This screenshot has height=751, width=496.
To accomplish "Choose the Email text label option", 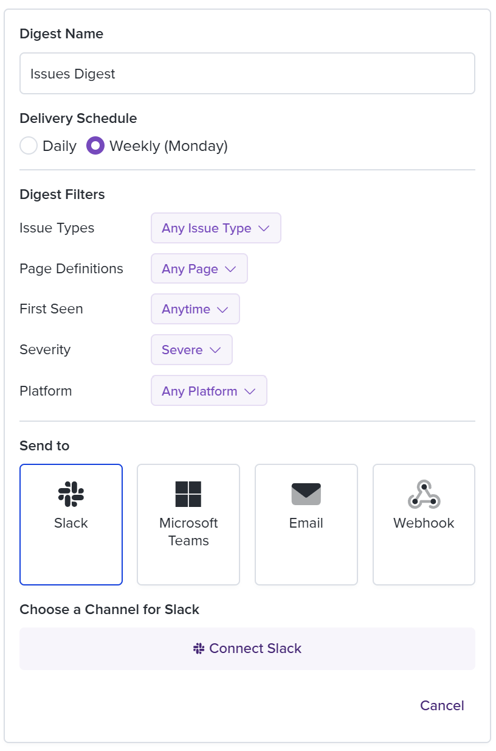I will pyautogui.click(x=306, y=523).
